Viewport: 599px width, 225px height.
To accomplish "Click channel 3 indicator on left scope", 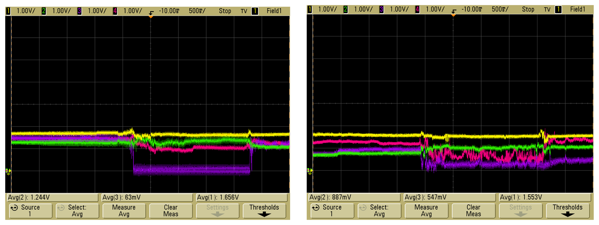I will point(79,11).
